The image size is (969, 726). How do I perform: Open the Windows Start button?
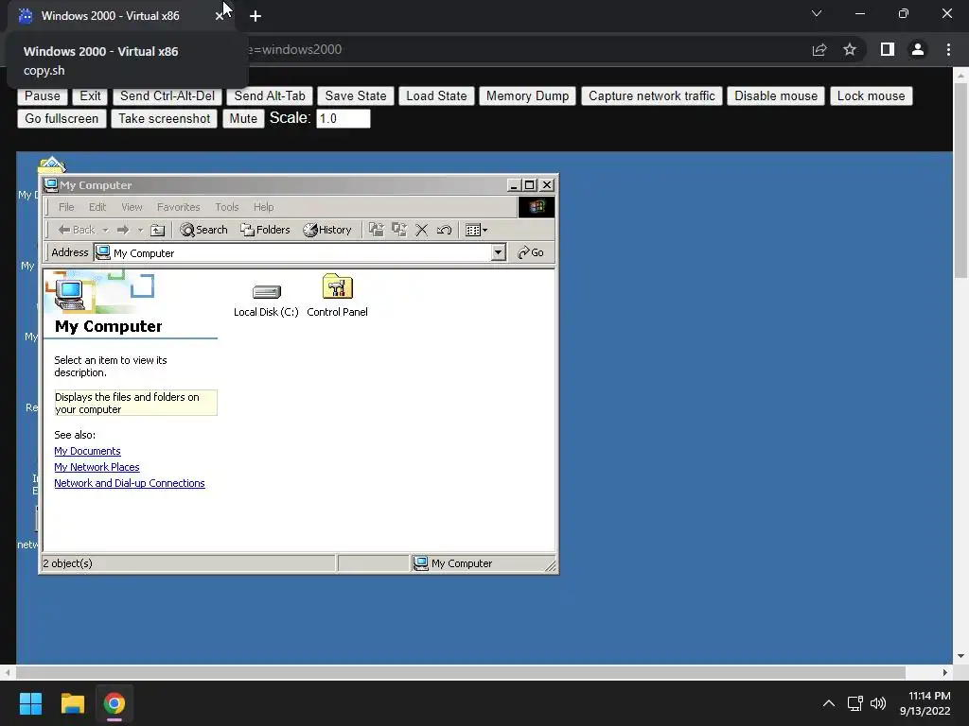pyautogui.click(x=30, y=703)
